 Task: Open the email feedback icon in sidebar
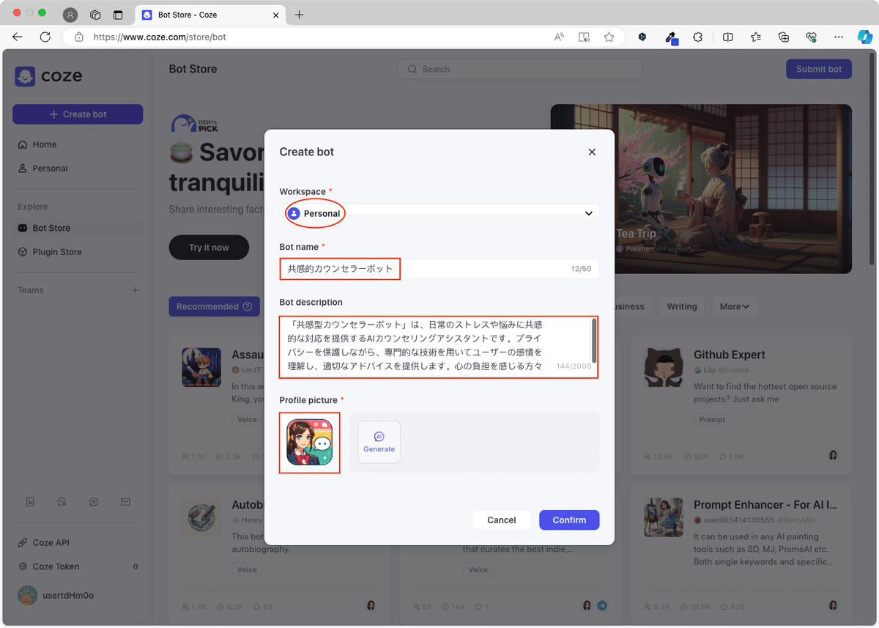(x=125, y=501)
